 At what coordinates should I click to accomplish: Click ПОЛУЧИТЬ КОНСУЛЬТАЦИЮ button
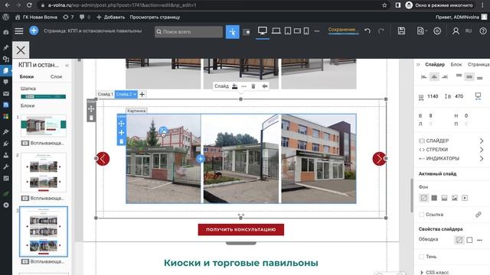pyautogui.click(x=241, y=229)
